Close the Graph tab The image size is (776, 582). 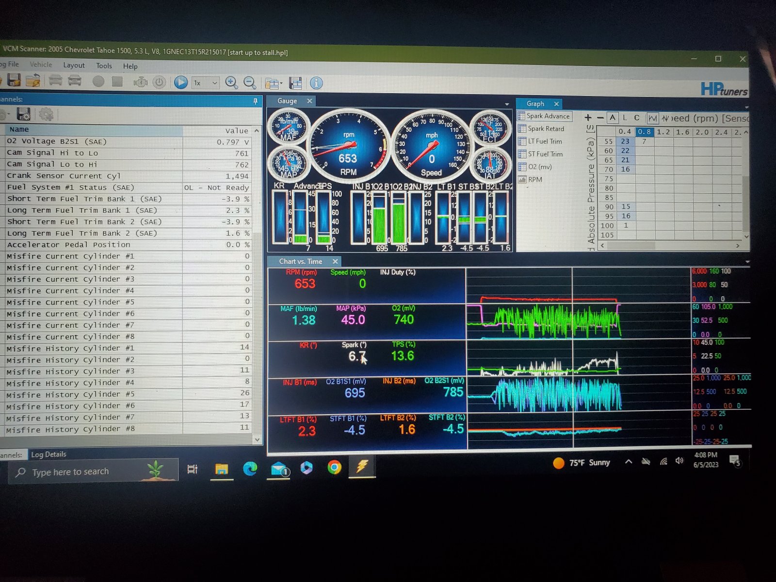556,104
